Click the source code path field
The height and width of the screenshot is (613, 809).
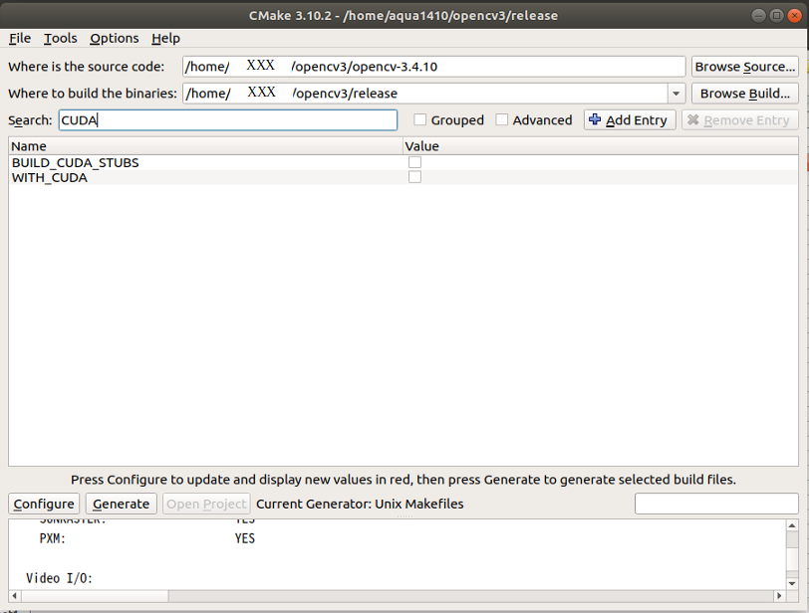(x=433, y=67)
